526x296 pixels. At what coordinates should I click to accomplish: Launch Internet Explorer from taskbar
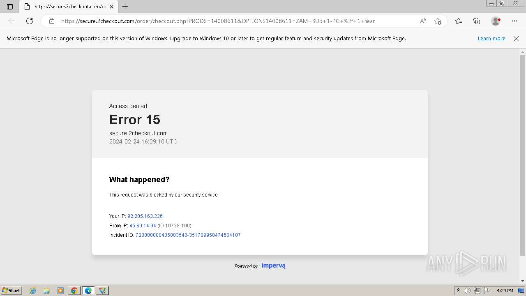pyautogui.click(x=33, y=291)
